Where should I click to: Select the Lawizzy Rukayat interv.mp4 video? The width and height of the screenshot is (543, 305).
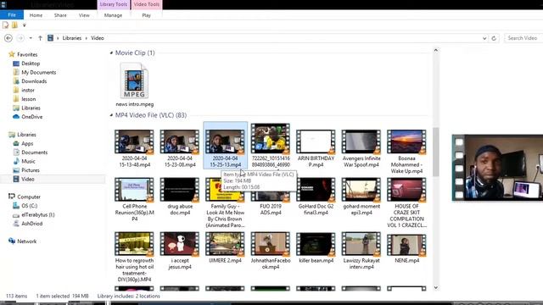pyautogui.click(x=361, y=251)
